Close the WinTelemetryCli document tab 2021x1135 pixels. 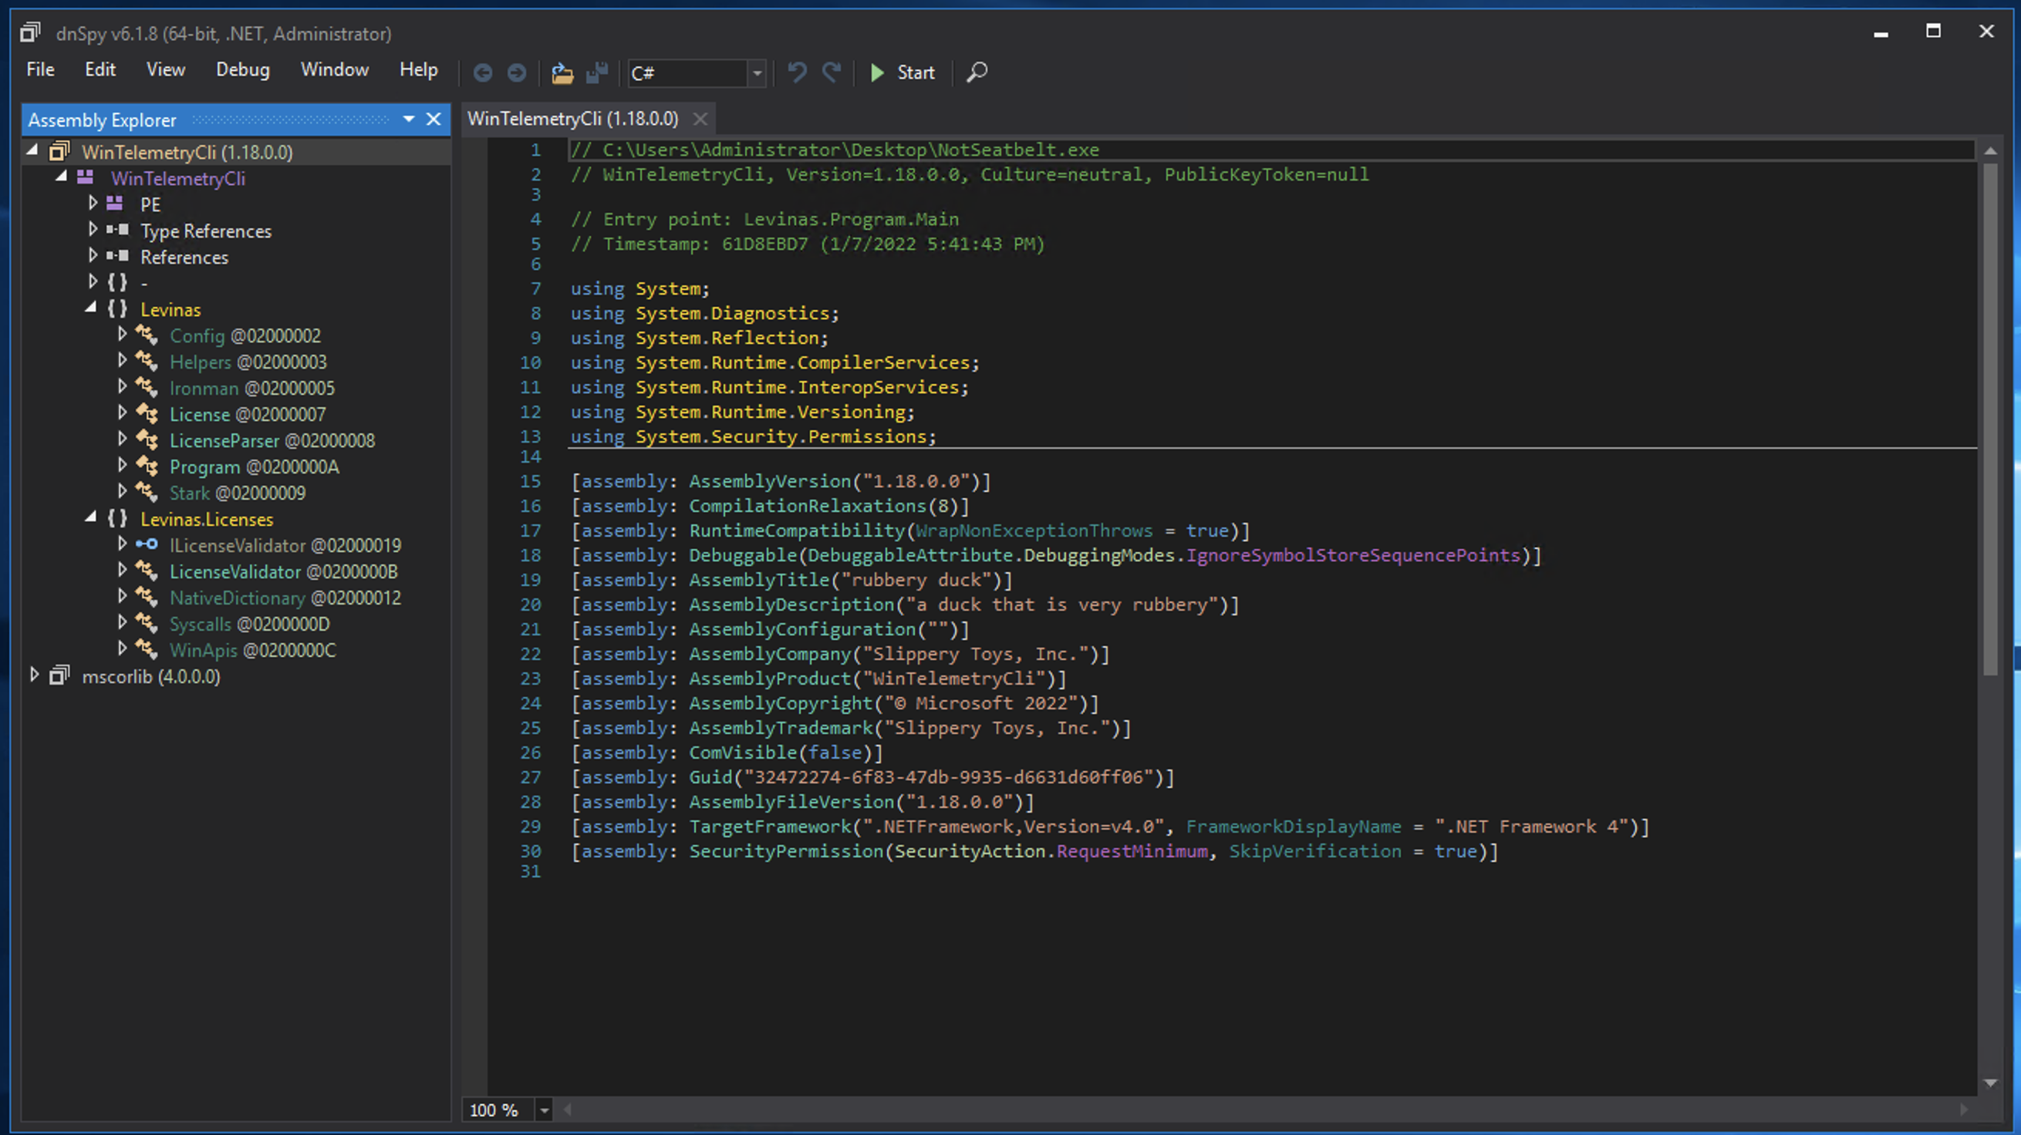(x=700, y=120)
